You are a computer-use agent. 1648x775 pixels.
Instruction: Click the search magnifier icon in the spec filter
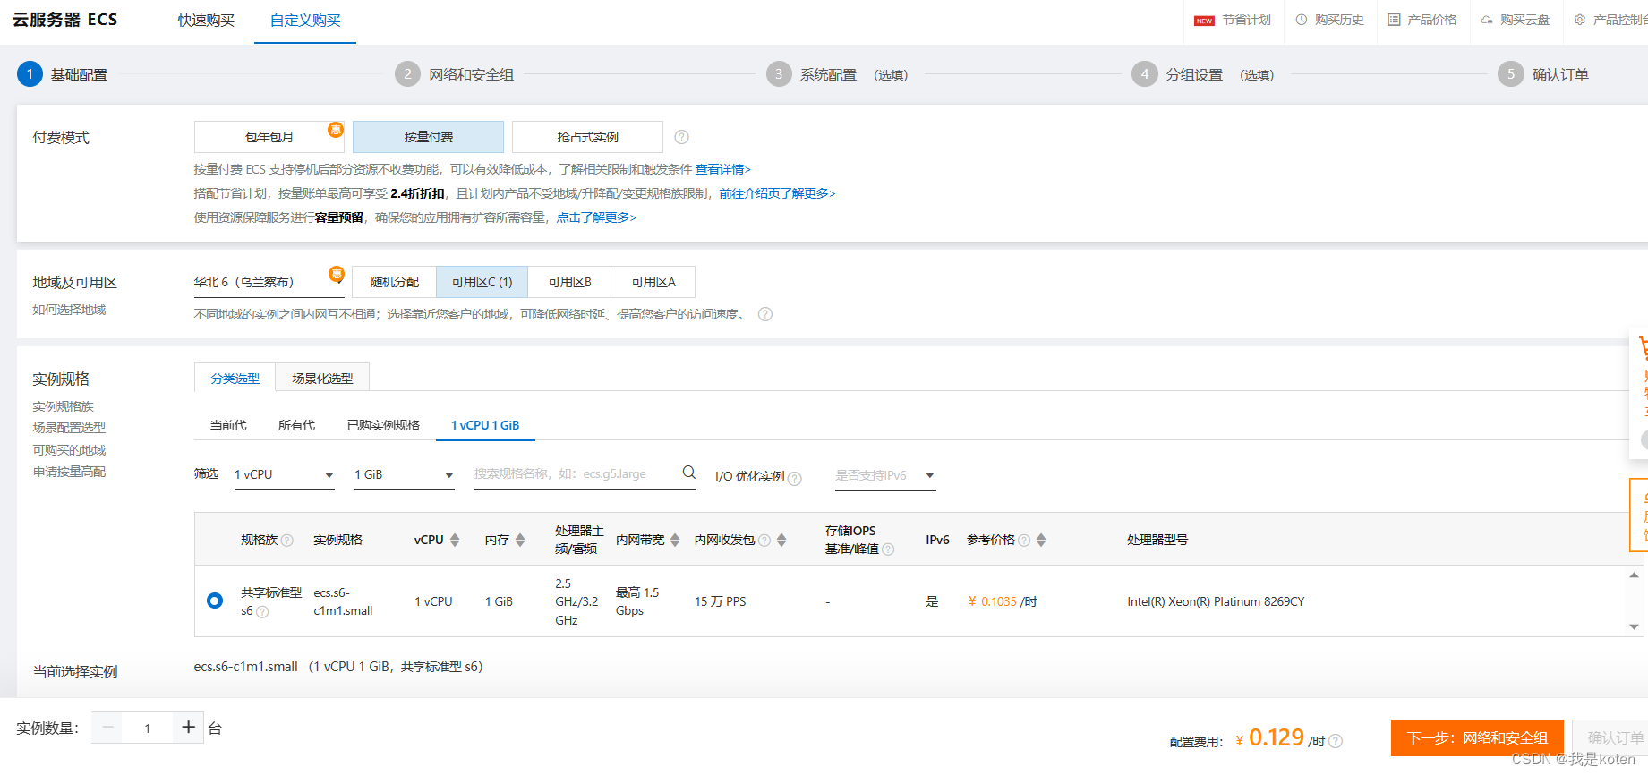[x=689, y=473]
